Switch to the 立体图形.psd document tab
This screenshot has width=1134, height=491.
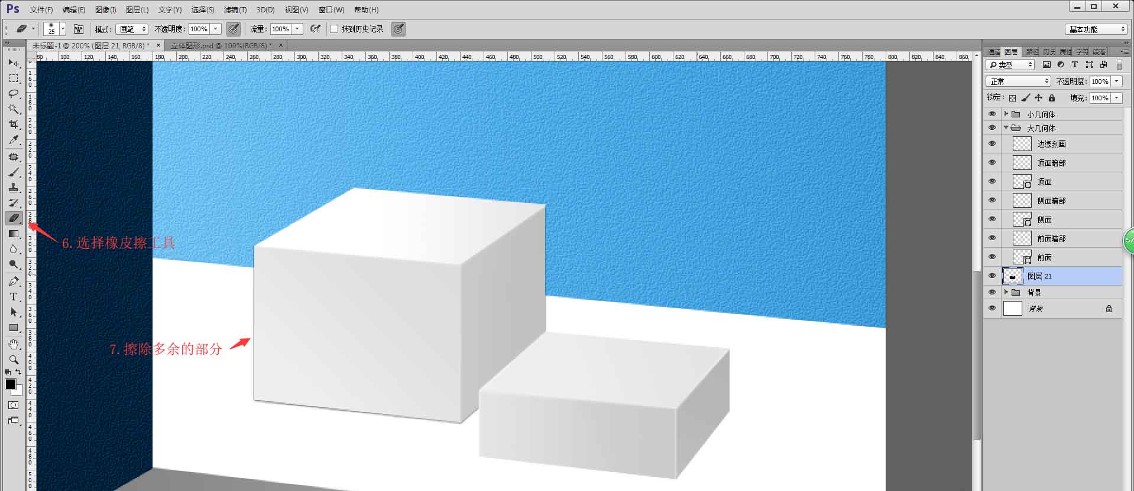tap(221, 45)
